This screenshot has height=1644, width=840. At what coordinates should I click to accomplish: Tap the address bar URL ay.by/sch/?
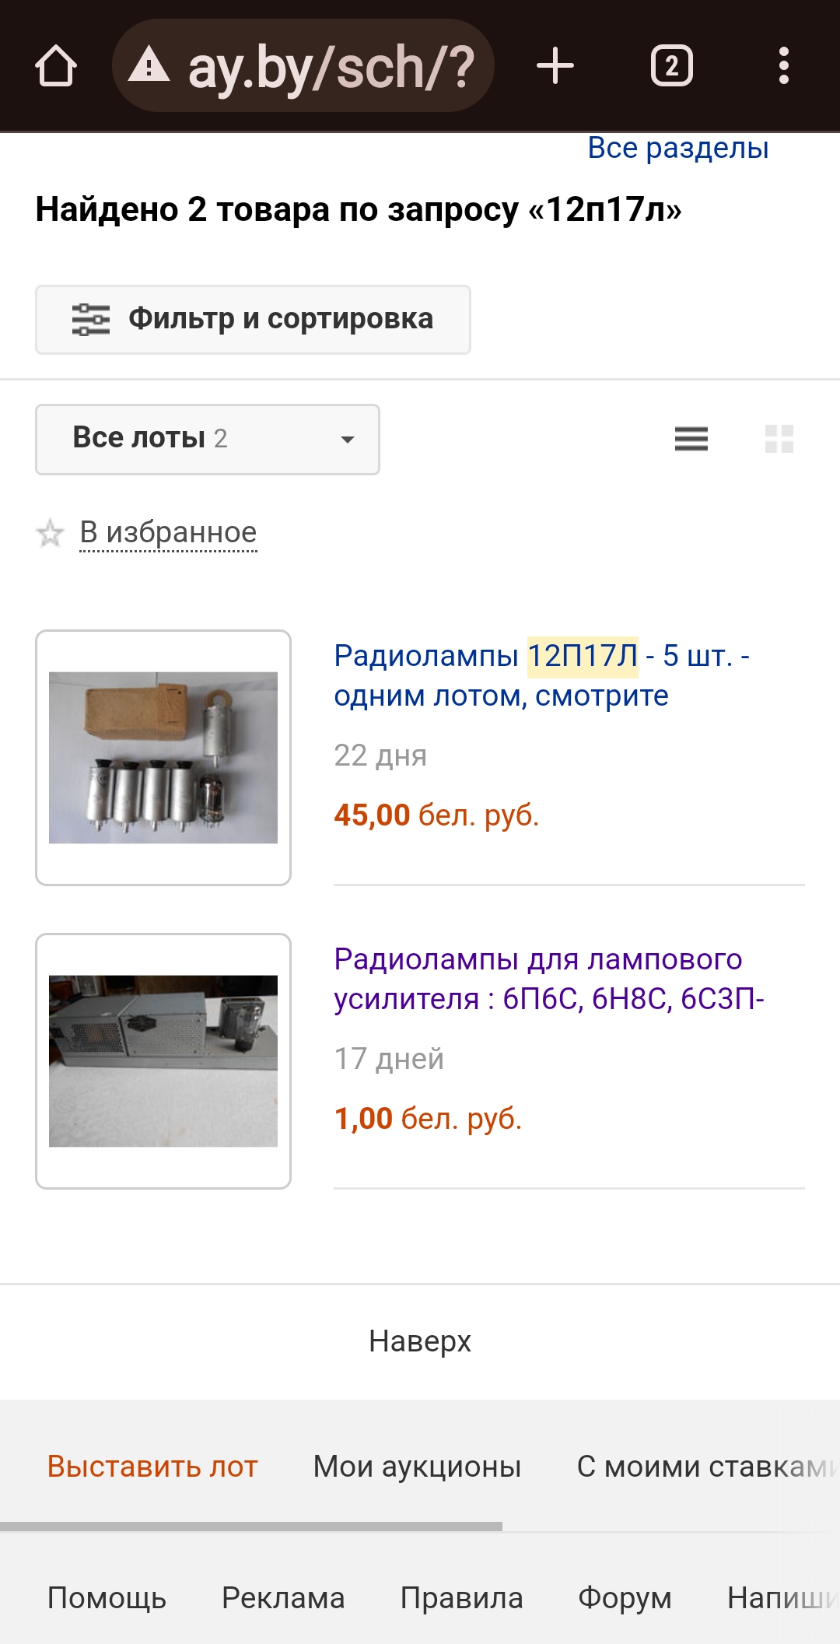[x=331, y=67]
